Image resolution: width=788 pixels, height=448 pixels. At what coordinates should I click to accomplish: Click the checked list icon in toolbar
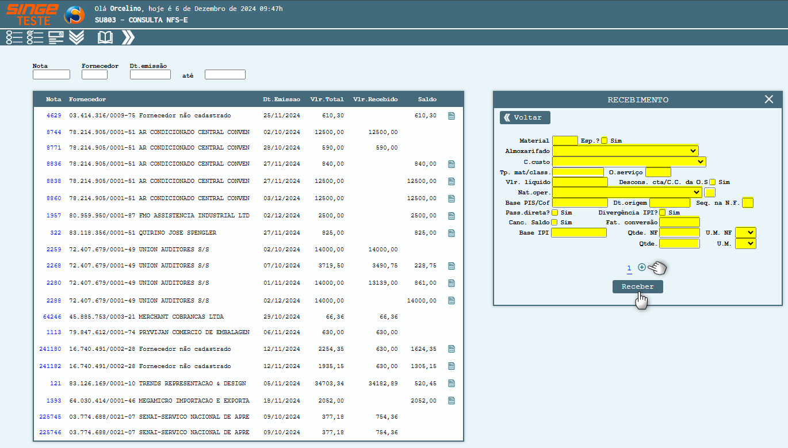[35, 38]
